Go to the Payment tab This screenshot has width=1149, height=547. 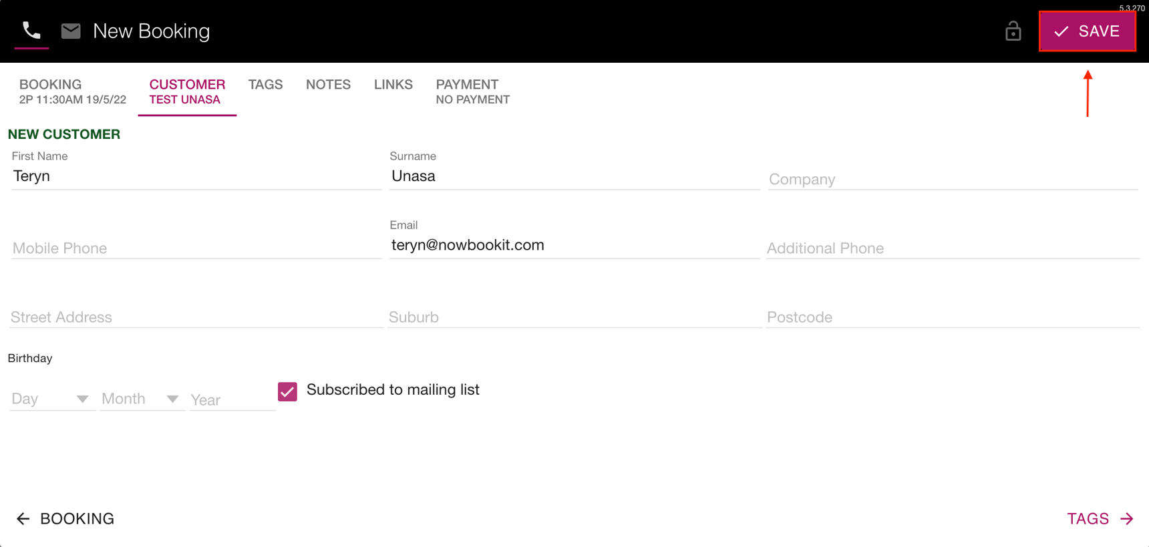click(472, 92)
